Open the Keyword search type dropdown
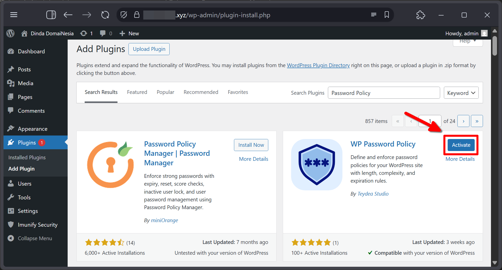This screenshot has height=270, width=502. 461,93
